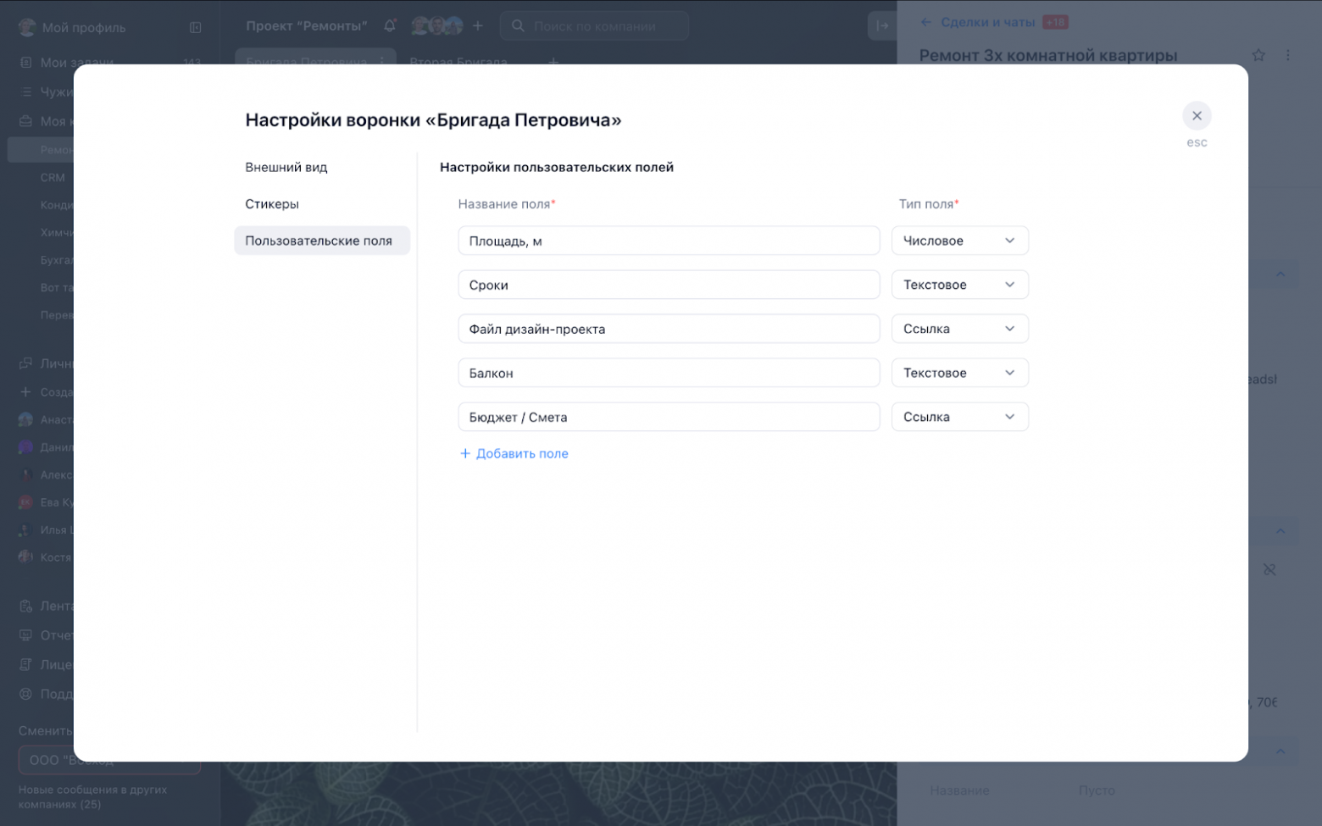This screenshot has width=1322, height=826.
Task: Open the ООО "Восход" company switcher
Action: pyautogui.click(x=108, y=760)
